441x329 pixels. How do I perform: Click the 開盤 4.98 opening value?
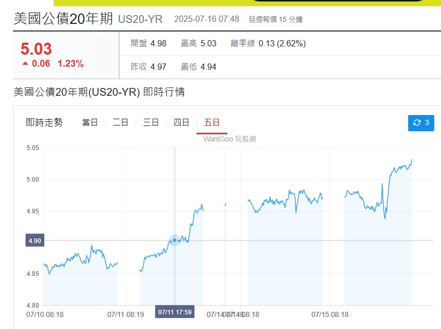[148, 44]
